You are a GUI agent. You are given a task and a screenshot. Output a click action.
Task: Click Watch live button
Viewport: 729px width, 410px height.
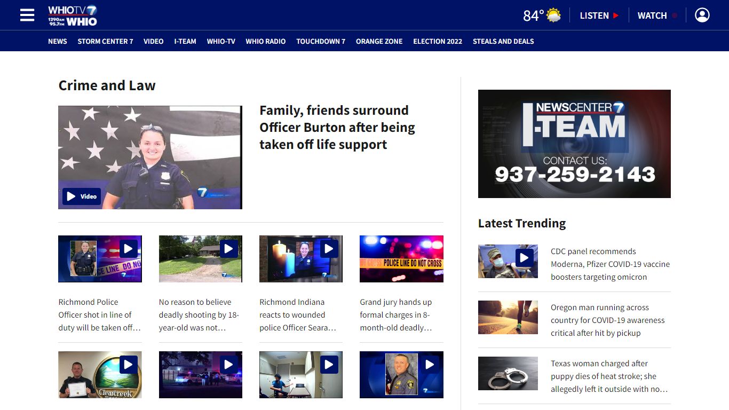click(x=657, y=15)
